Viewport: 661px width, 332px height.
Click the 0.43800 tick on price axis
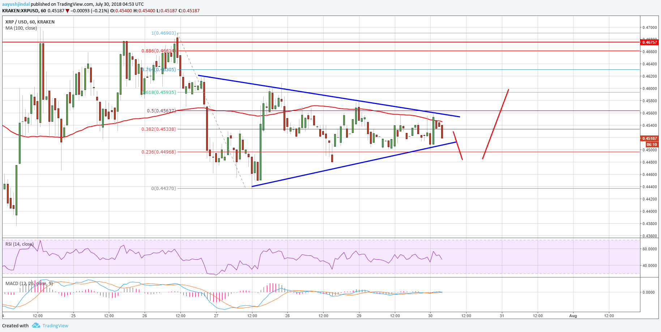(650, 224)
